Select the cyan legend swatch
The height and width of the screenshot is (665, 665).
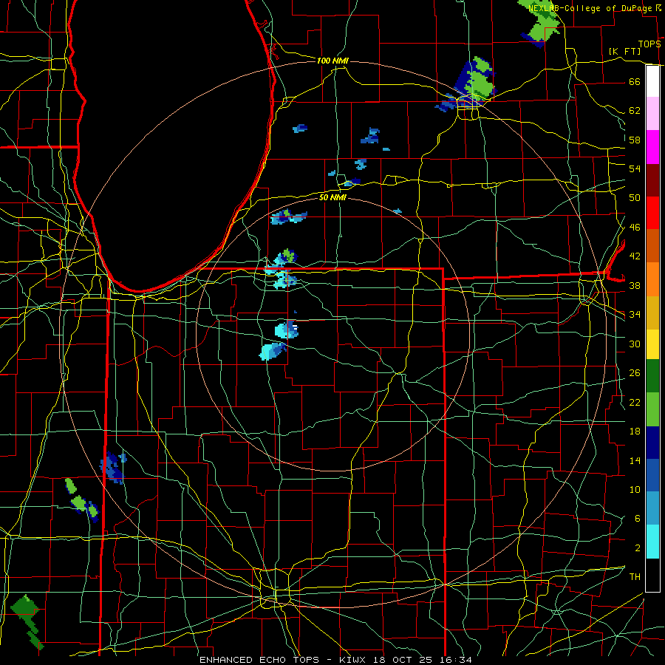[x=652, y=542]
